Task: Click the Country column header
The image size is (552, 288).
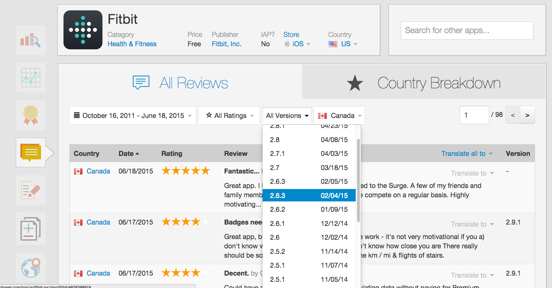Action: pos(87,153)
